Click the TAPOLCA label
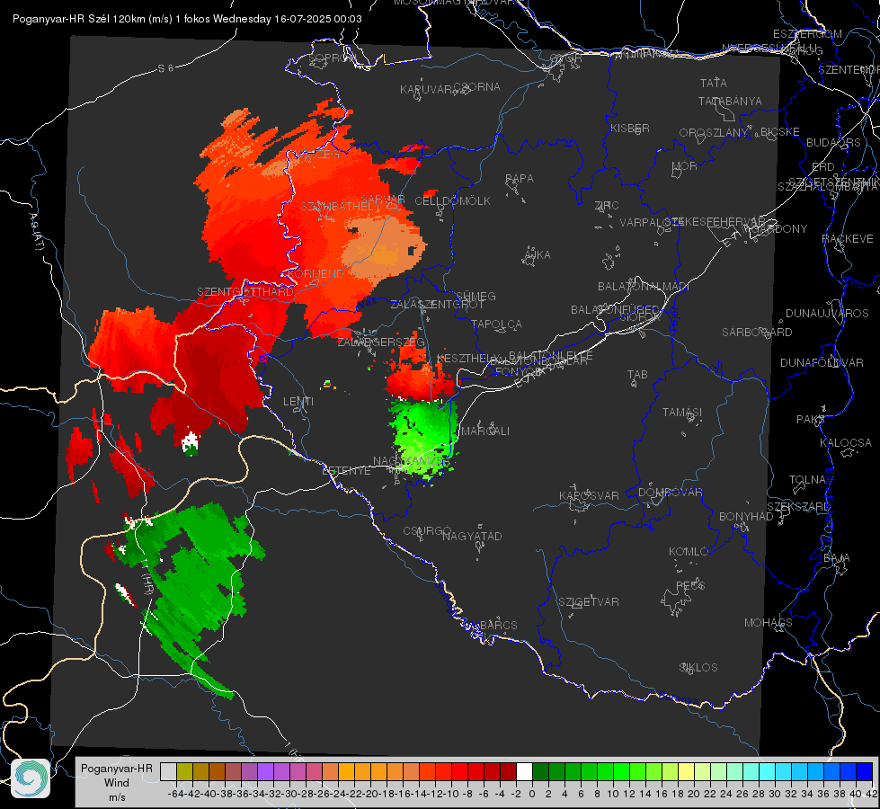The image size is (880, 809). click(496, 324)
